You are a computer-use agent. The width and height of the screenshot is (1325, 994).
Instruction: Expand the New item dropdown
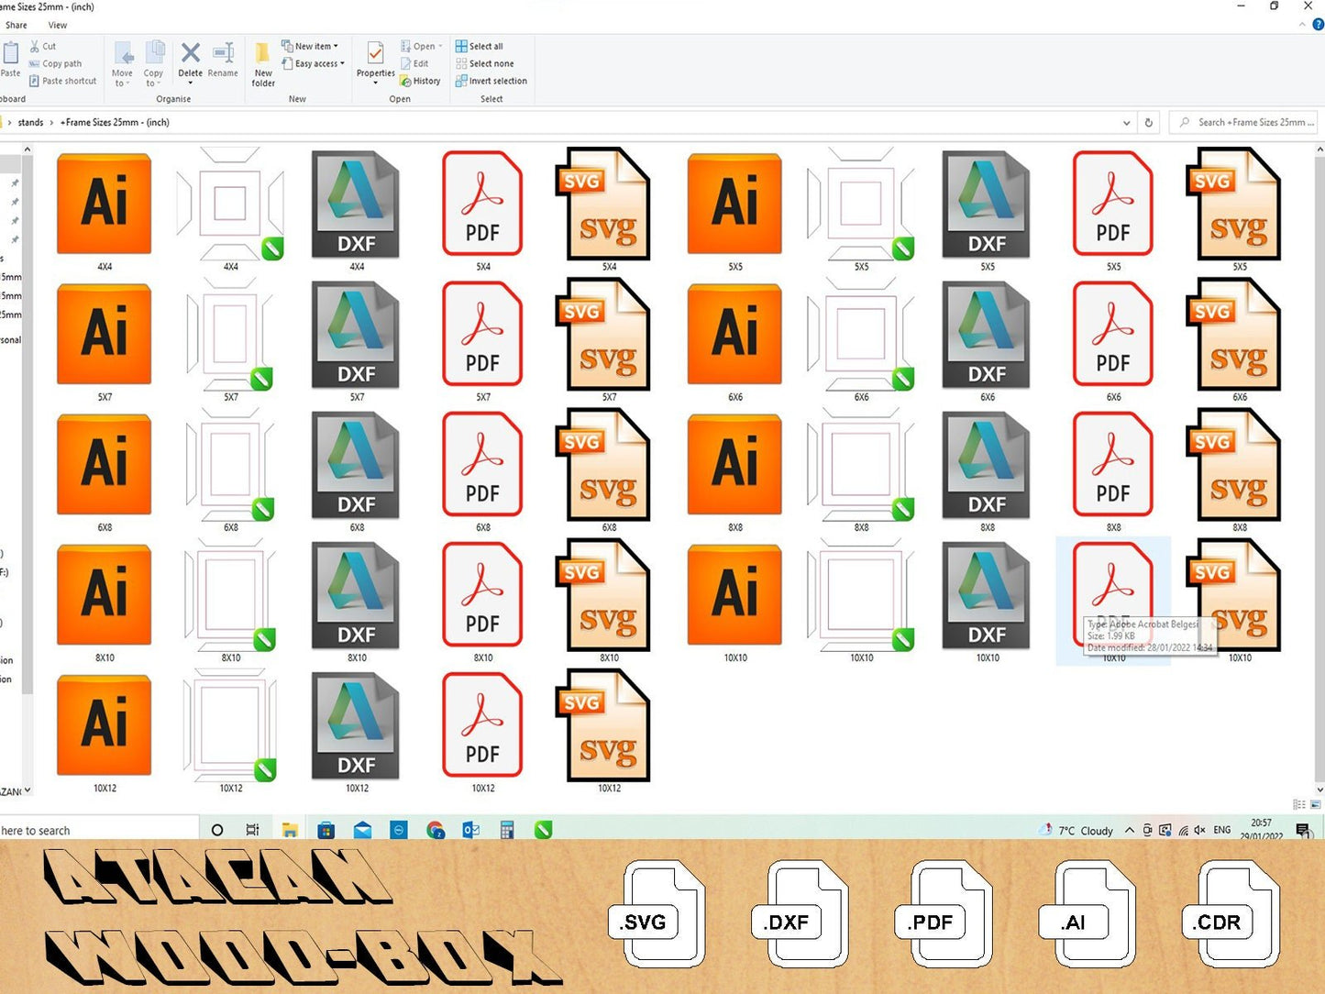(315, 46)
